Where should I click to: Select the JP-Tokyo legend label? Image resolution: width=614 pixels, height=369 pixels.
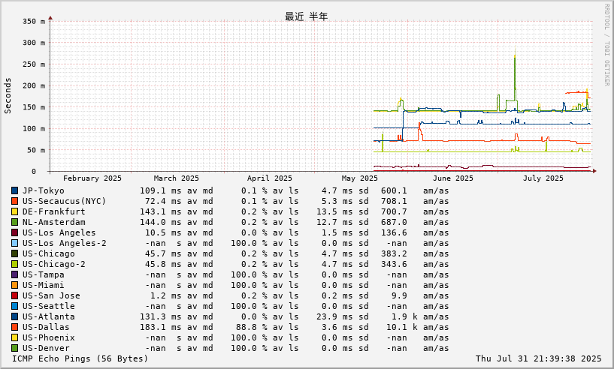click(x=43, y=190)
